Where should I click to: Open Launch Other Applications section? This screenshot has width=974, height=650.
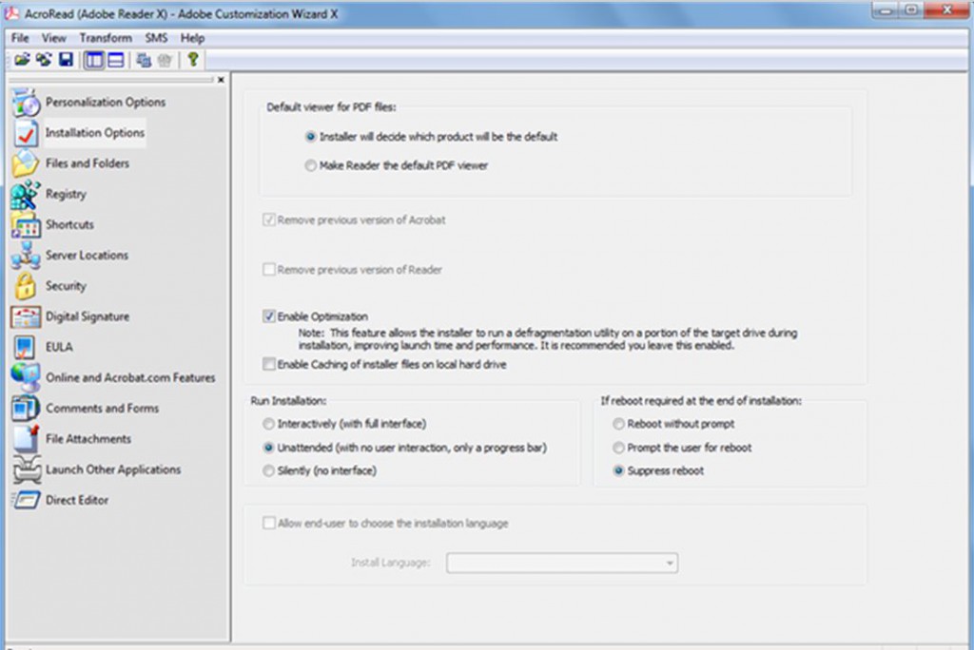[x=113, y=470]
